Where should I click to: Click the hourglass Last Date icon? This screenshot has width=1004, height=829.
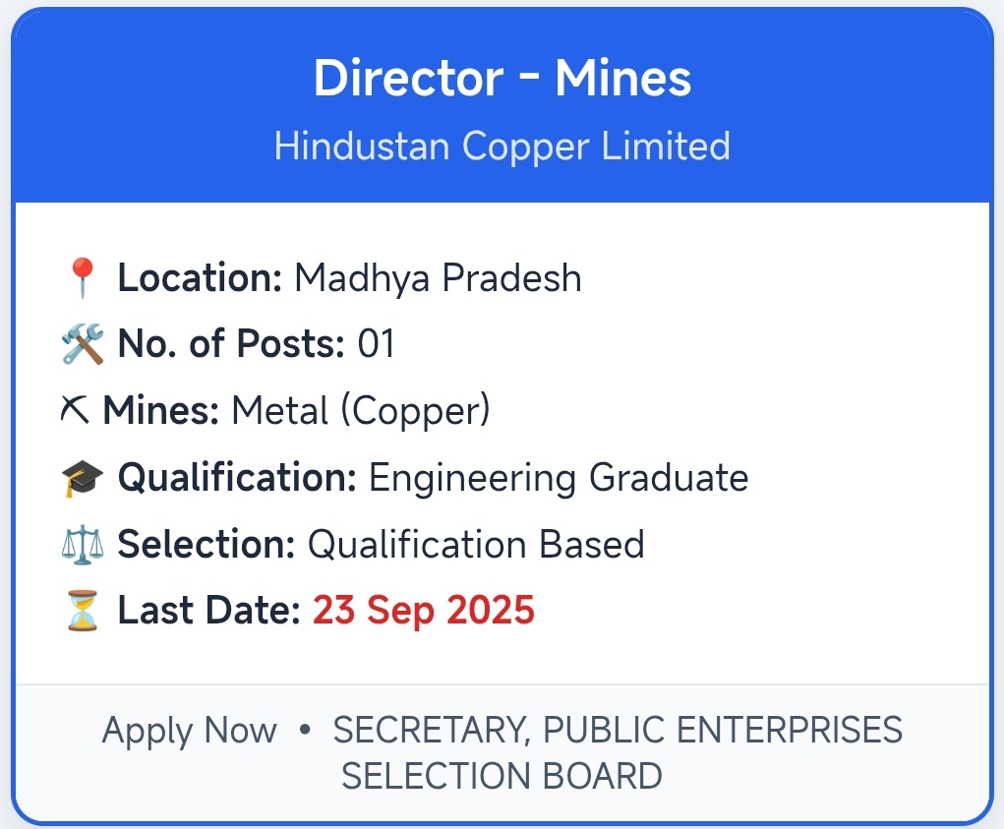point(82,611)
